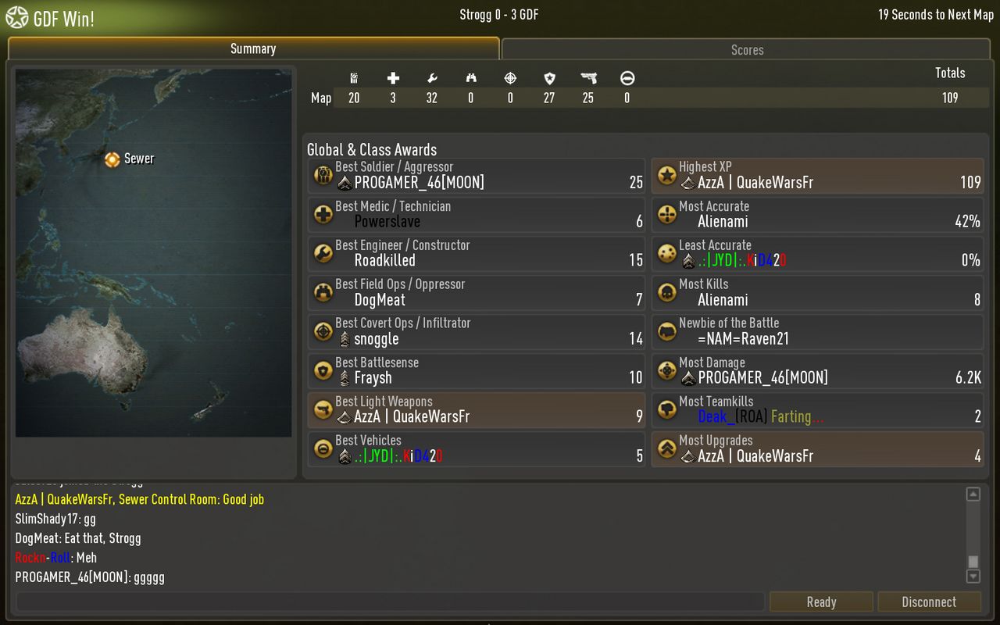Click the Best Soldier / Aggressor award icon
The image size is (1000, 625).
coord(323,175)
